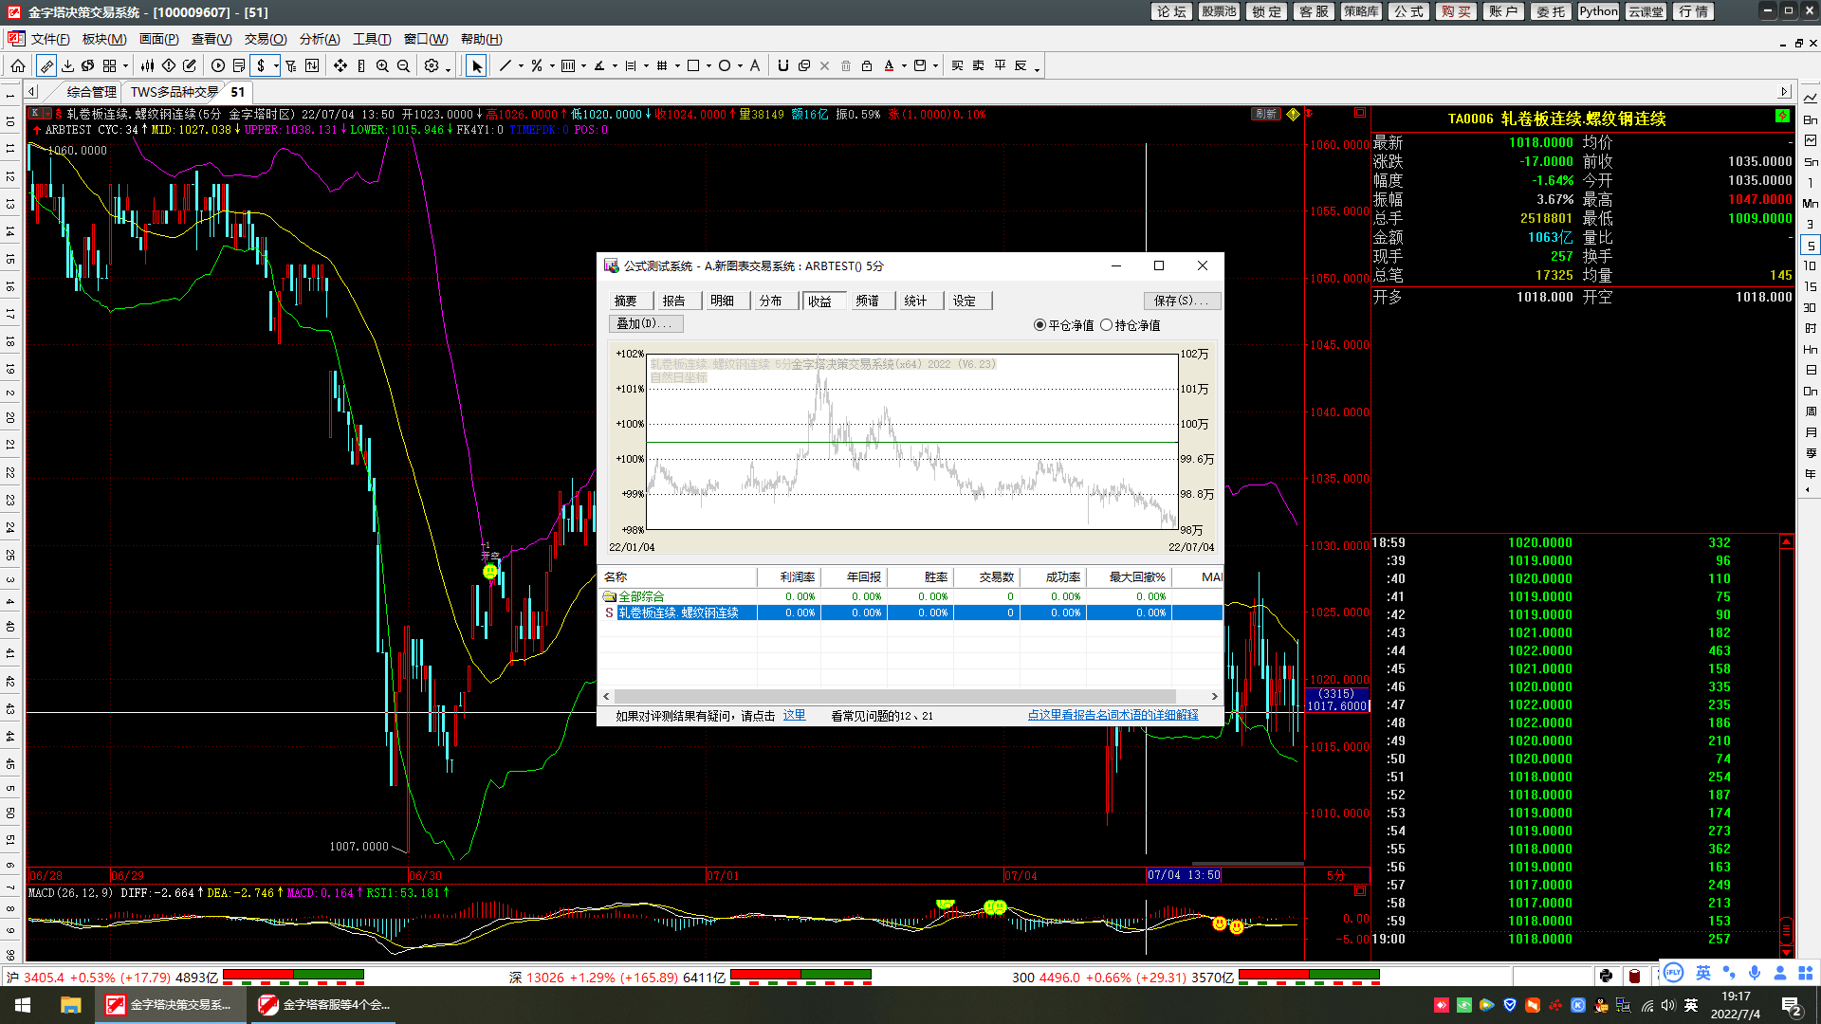This screenshot has width=1821, height=1024.
Task: Click the lock icon in drawing toolbar
Action: 866,65
